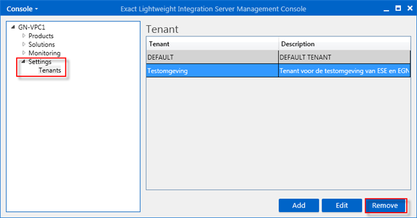Screen dimensions: 417x218
Task: Select the Settings tree item
Action: (40, 61)
